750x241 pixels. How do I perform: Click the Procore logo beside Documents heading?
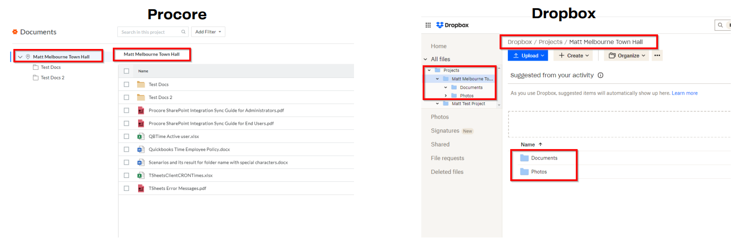click(15, 32)
